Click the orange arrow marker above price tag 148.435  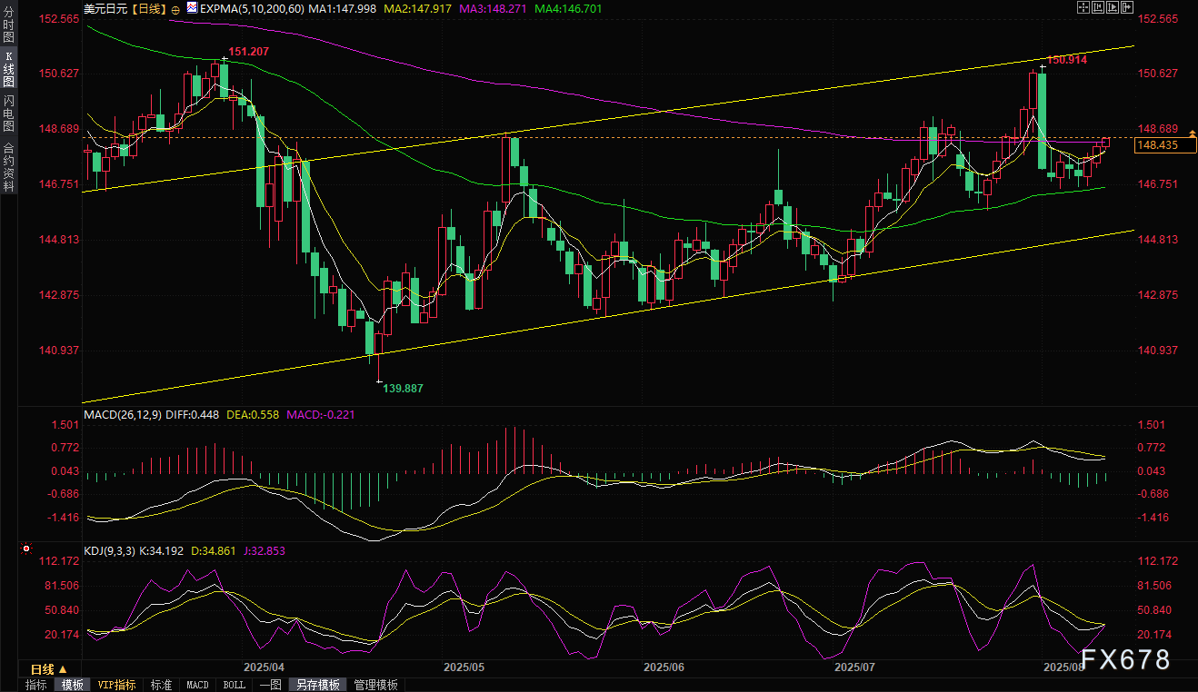1192,134
